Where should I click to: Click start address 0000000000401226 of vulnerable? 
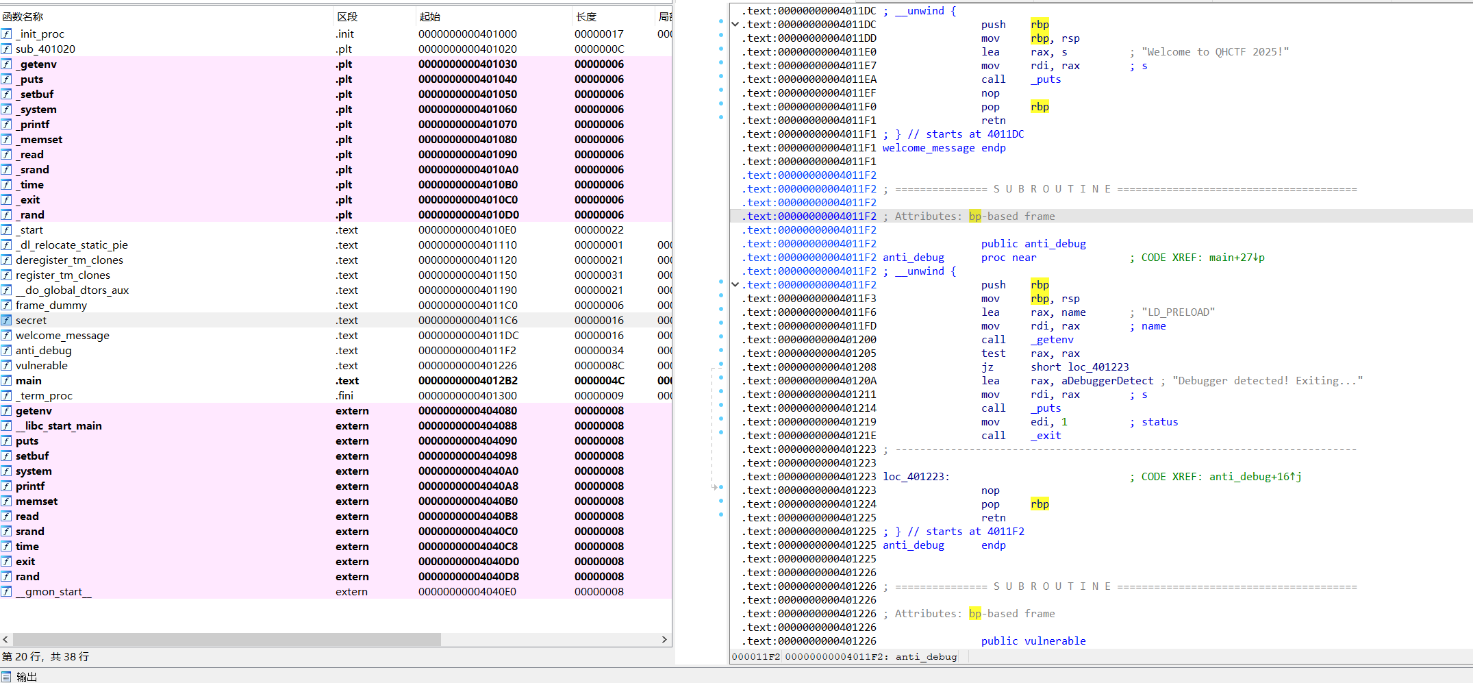click(x=468, y=365)
